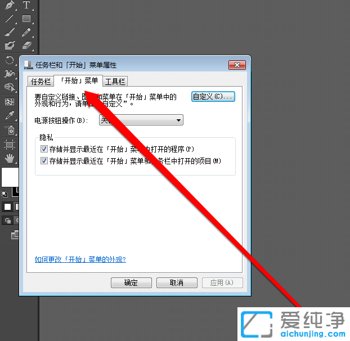The image size is (350, 341).
Task: Switch to the 任务栏 tab
Action: 41,82
